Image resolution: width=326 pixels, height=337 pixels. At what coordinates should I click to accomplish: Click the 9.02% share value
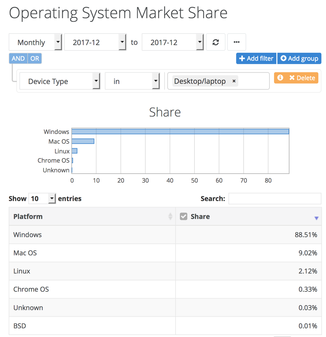coord(308,253)
